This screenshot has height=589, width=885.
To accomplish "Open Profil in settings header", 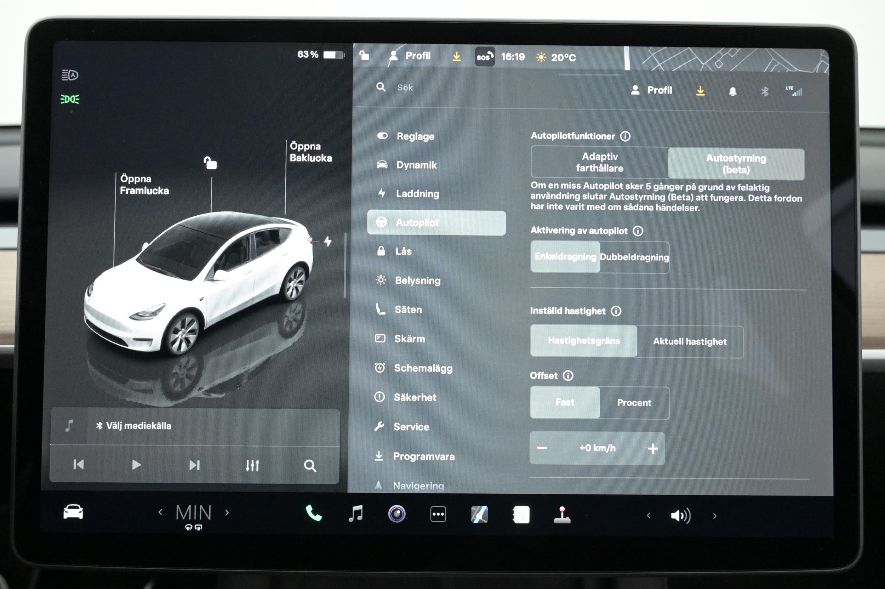I will point(651,90).
